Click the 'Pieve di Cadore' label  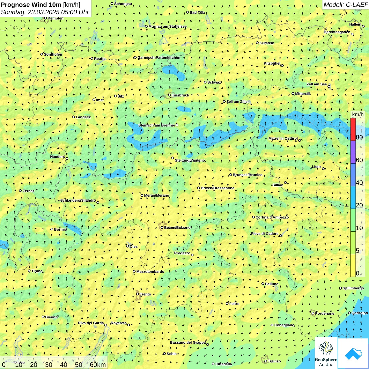[264, 234]
